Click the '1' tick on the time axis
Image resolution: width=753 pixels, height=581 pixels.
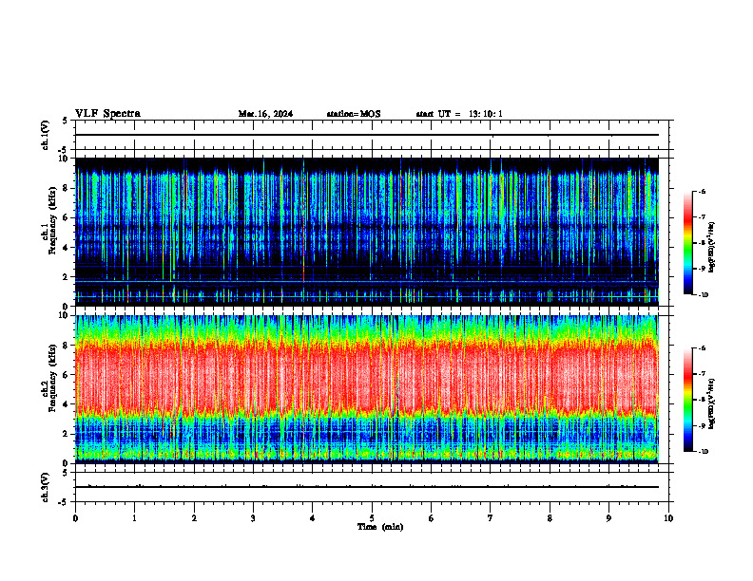pyautogui.click(x=135, y=518)
